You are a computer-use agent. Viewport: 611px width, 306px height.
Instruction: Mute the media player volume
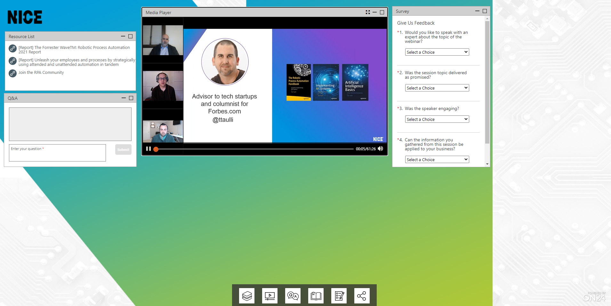tap(381, 149)
